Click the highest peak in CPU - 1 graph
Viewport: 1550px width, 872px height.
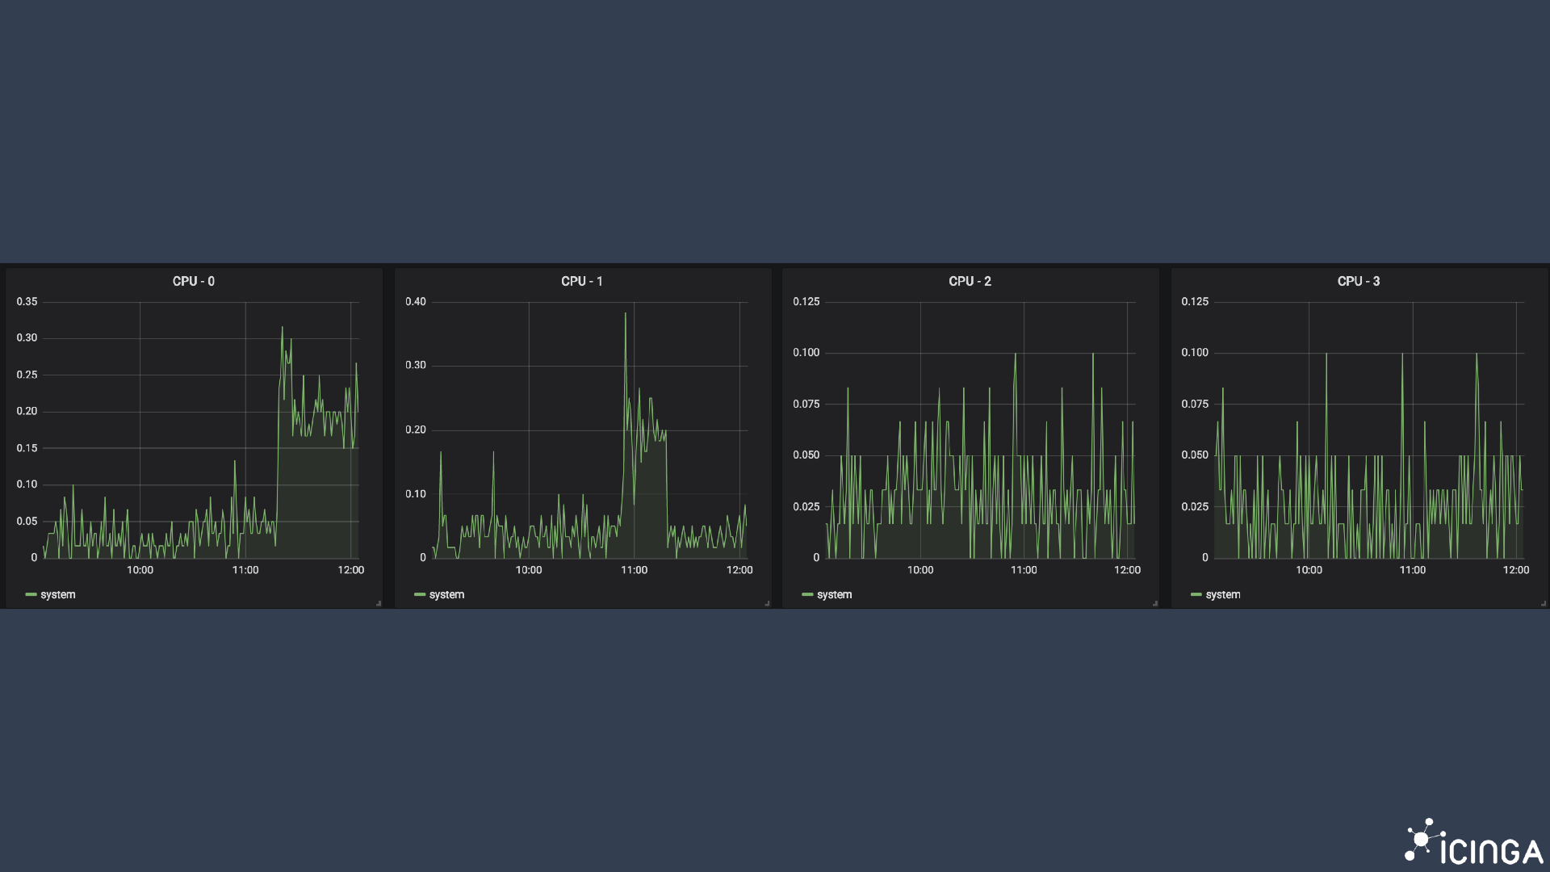(625, 314)
